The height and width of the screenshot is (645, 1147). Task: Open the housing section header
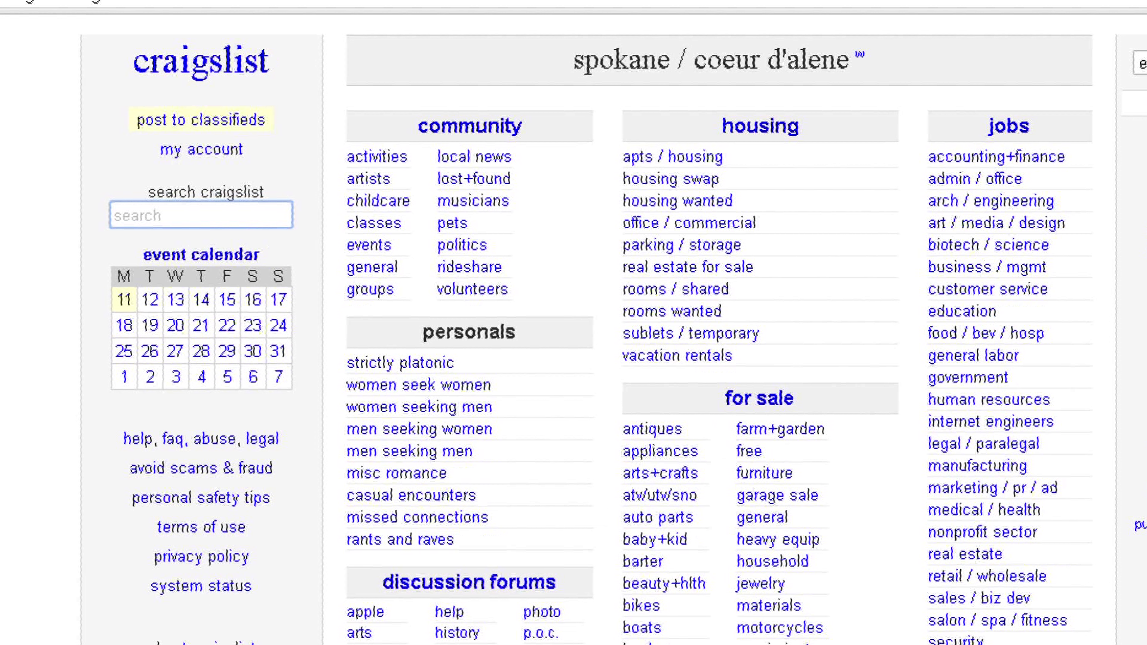(x=760, y=125)
